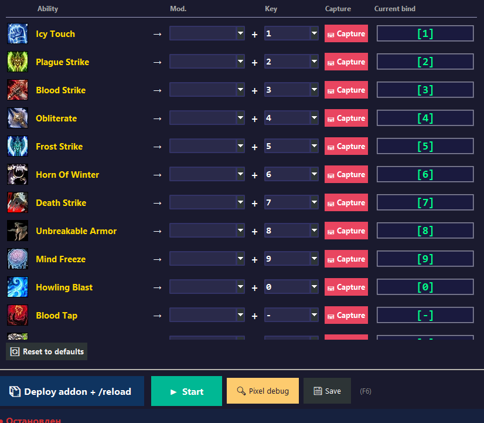The image size is (484, 423).
Task: Open the key dropdown showing 6
Action: click(291, 174)
